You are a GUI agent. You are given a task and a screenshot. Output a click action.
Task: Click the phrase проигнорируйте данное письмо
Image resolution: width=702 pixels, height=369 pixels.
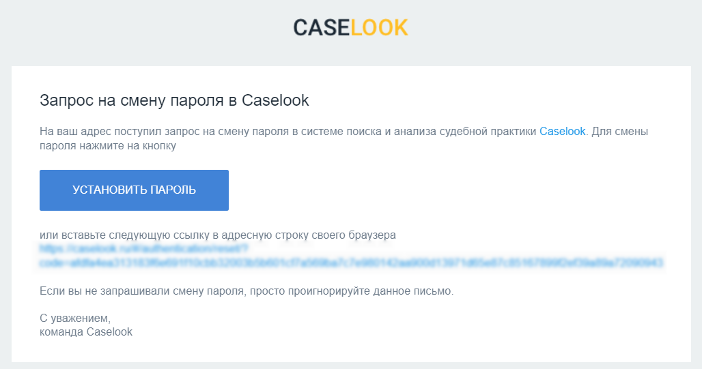tap(371, 291)
